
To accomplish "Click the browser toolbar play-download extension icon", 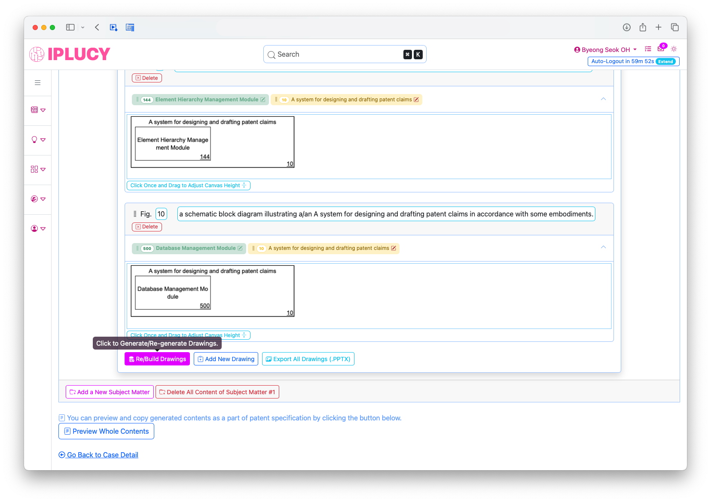I will pyautogui.click(x=113, y=27).
